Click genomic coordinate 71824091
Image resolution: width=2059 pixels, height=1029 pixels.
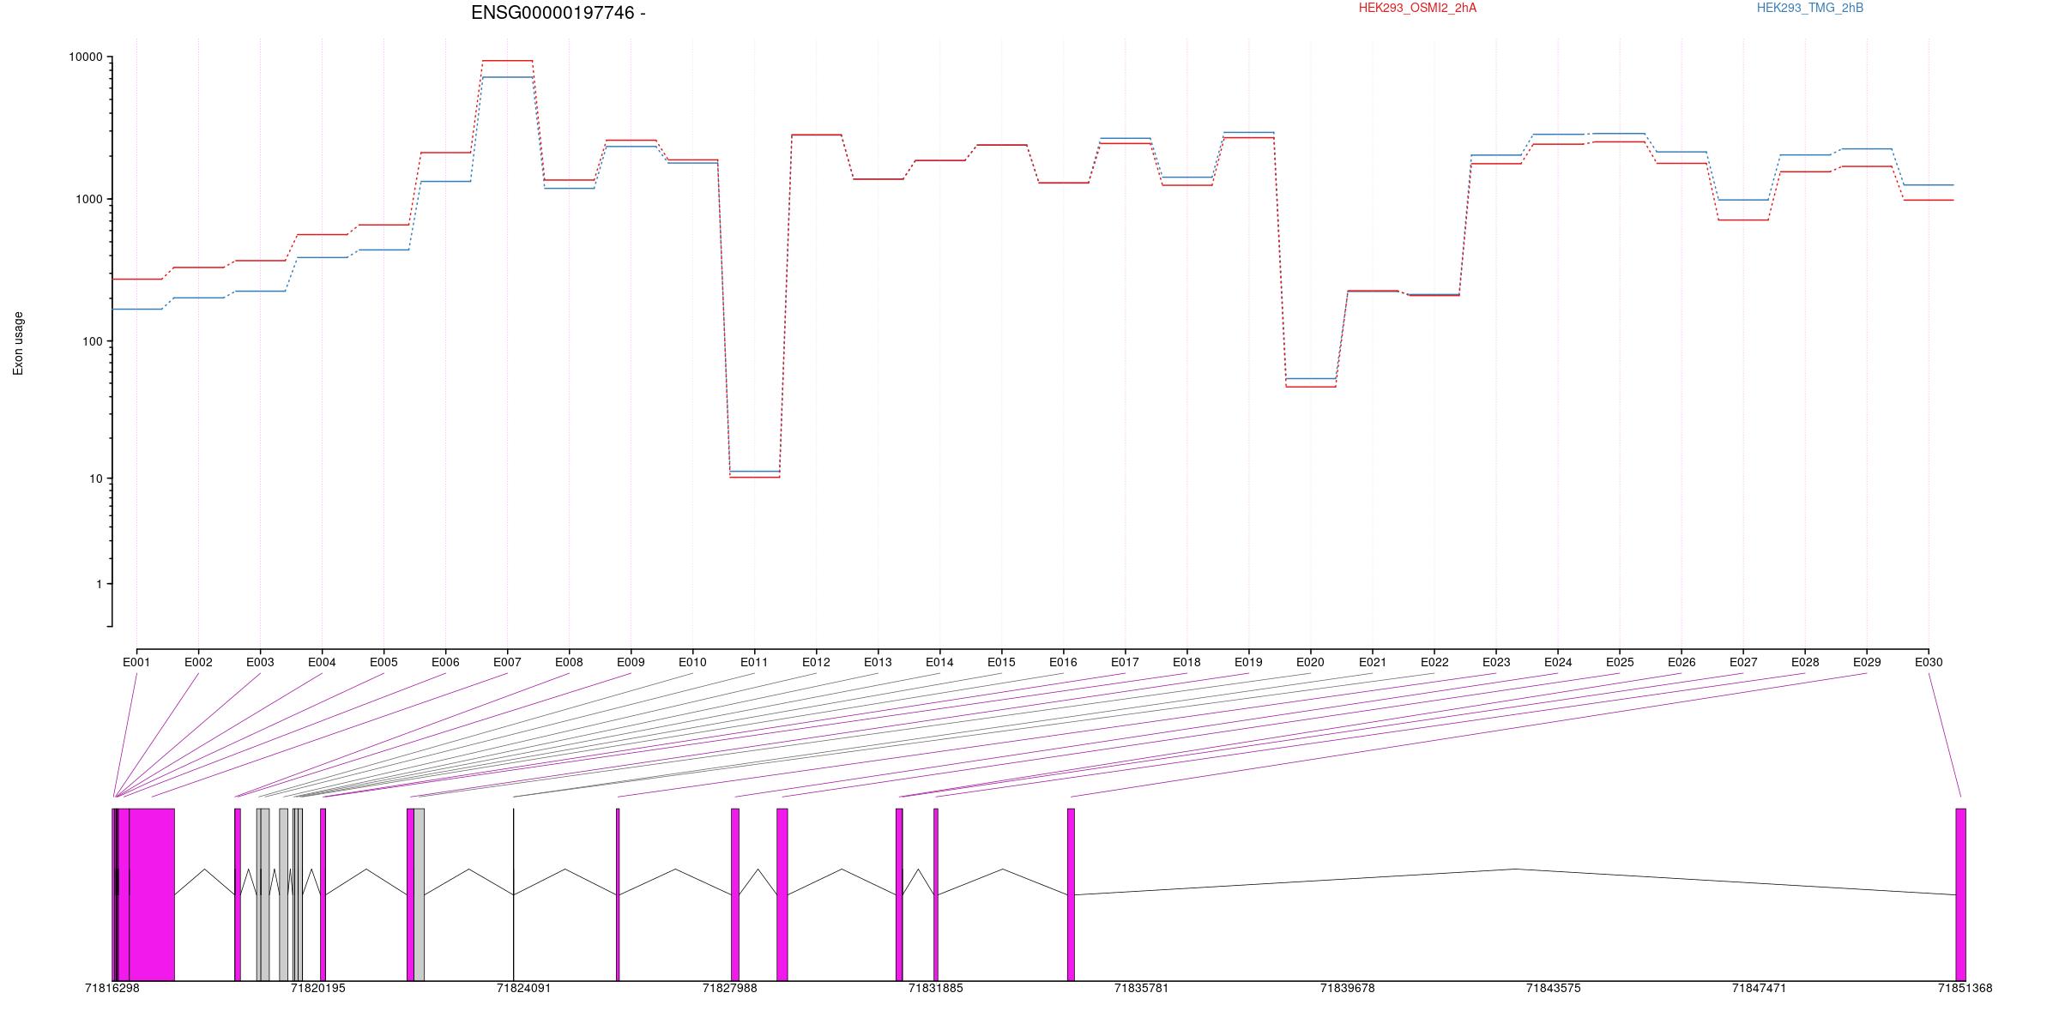click(523, 988)
